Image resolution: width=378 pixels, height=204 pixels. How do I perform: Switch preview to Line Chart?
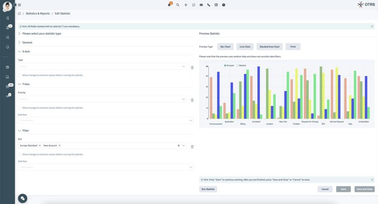coord(245,47)
